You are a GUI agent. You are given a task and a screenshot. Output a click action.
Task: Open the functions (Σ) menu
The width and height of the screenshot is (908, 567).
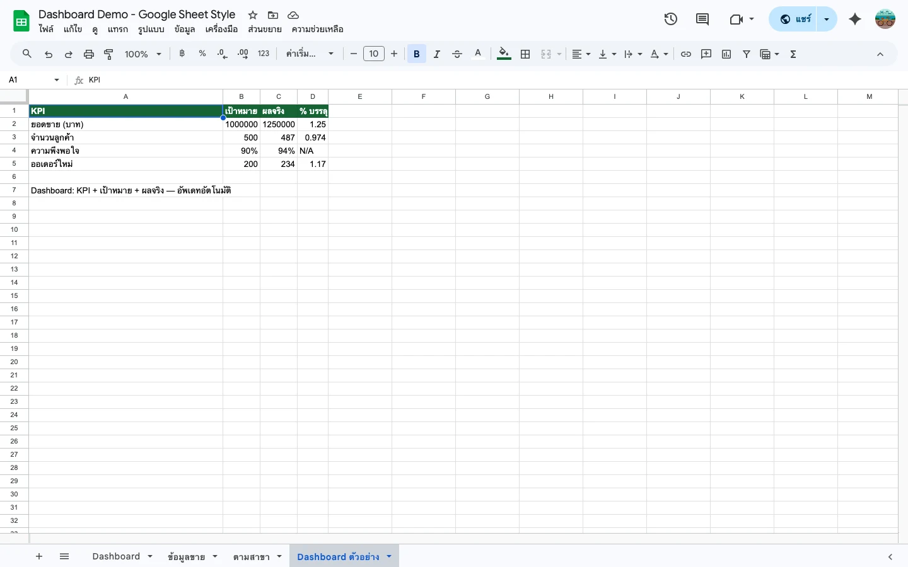(793, 54)
